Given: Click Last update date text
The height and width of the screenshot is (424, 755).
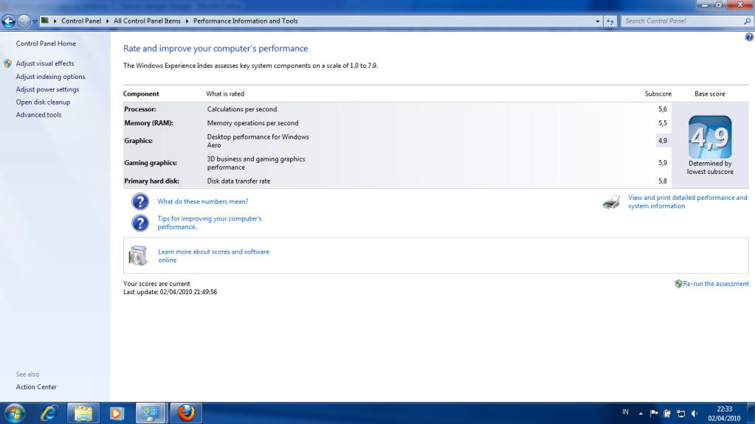Looking at the screenshot, I should 170,292.
